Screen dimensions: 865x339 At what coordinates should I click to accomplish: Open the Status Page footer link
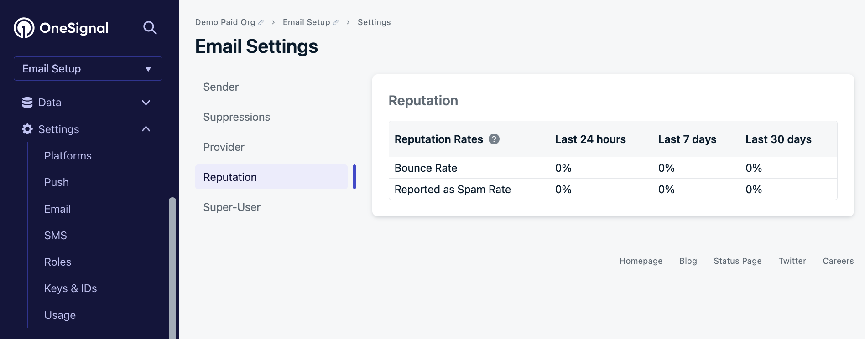(737, 261)
